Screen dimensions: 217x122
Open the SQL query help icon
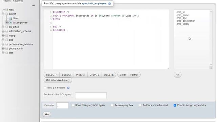coord(110,4)
